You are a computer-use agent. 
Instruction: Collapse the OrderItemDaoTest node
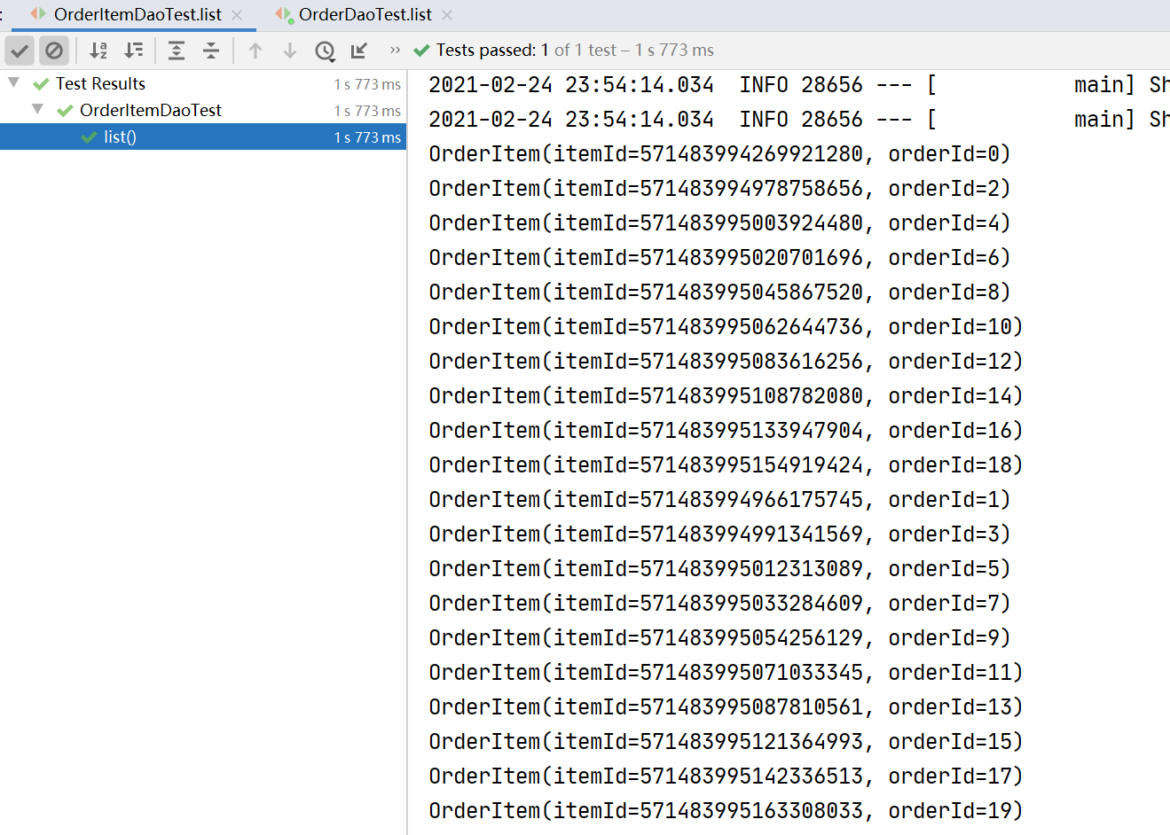(37, 109)
